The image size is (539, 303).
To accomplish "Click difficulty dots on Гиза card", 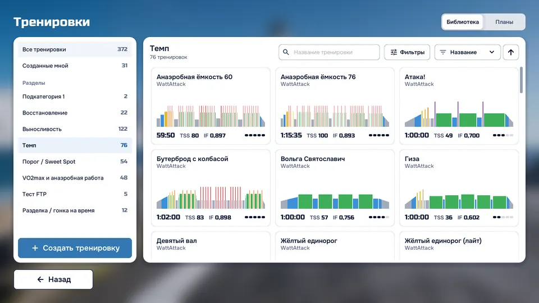I will (x=503, y=217).
